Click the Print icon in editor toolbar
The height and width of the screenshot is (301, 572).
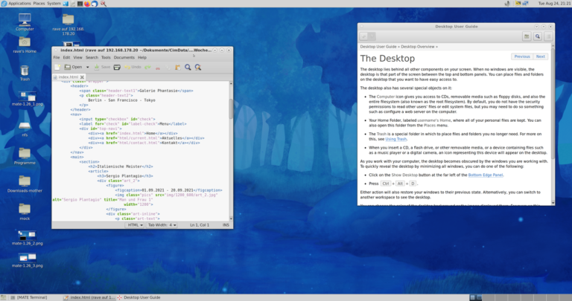[118, 67]
